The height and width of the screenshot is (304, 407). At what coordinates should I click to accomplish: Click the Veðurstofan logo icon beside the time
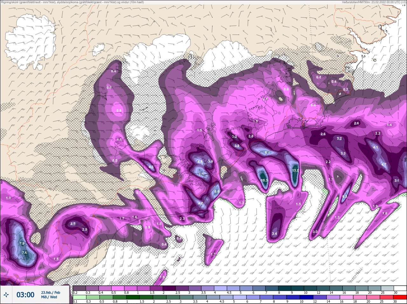point(7,295)
